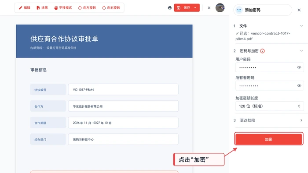Open the 密码与加密 info icon
This screenshot has width=308, height=173.
tap(262, 51)
